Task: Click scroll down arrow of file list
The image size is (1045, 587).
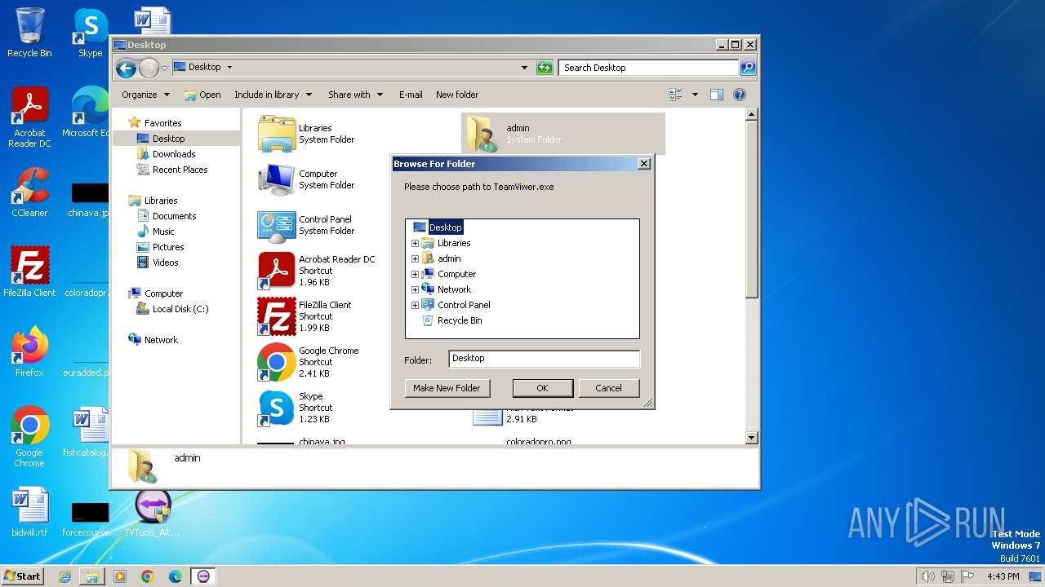Action: click(x=752, y=439)
